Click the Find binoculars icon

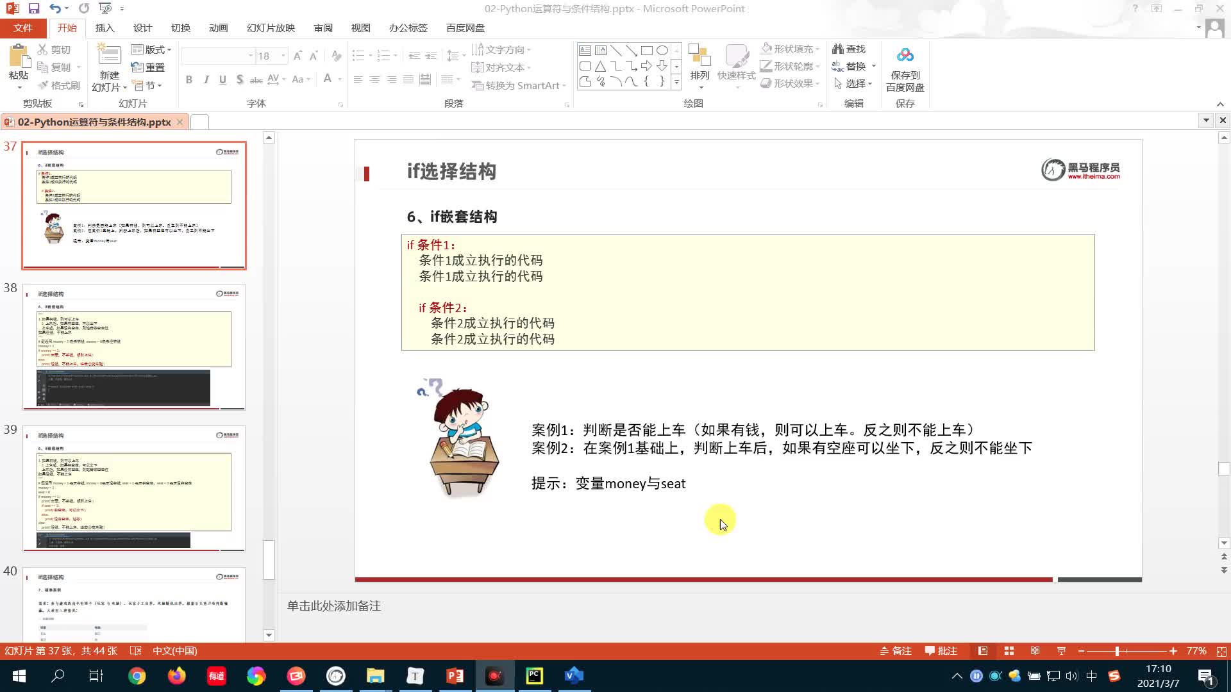click(x=838, y=49)
